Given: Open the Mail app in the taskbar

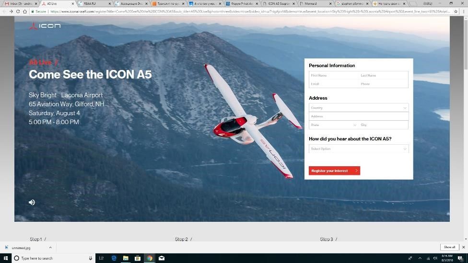Looking at the screenshot, I should (x=162, y=258).
